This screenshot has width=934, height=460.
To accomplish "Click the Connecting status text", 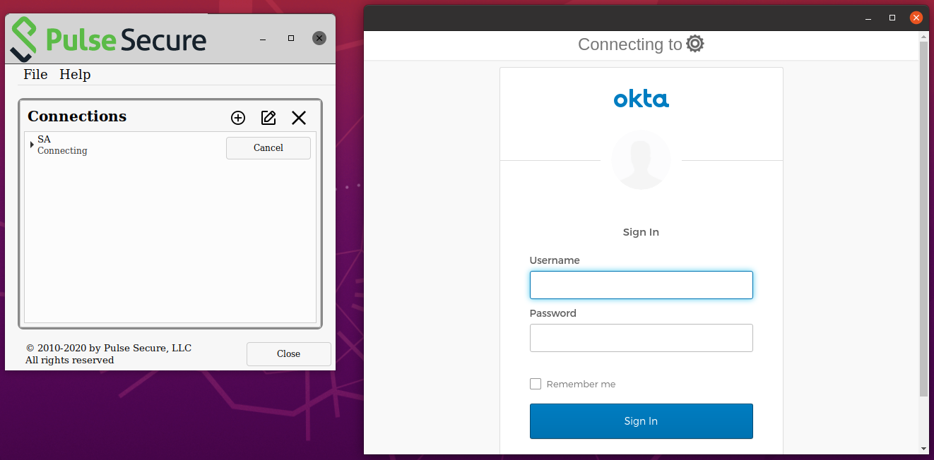I will point(62,150).
